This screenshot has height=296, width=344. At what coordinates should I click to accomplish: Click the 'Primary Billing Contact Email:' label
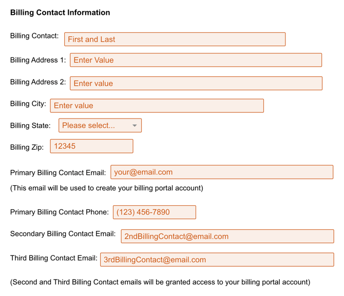(58, 173)
